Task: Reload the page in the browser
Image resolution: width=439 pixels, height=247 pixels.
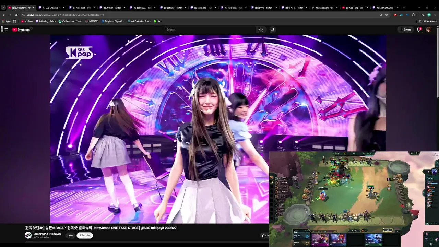Action: pos(16,15)
